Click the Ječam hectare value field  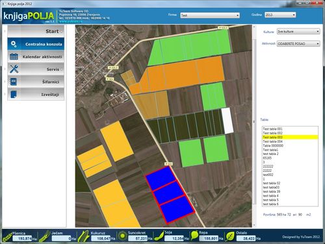(61, 239)
